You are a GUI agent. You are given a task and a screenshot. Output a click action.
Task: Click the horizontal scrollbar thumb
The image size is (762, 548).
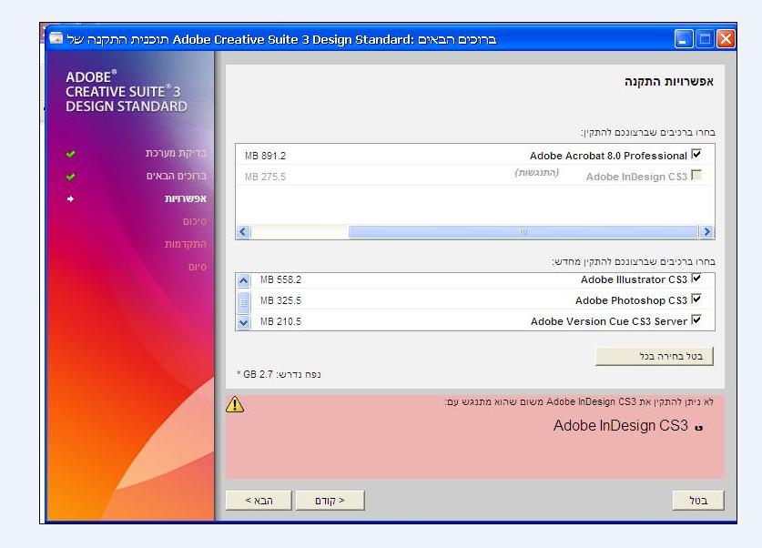(523, 232)
